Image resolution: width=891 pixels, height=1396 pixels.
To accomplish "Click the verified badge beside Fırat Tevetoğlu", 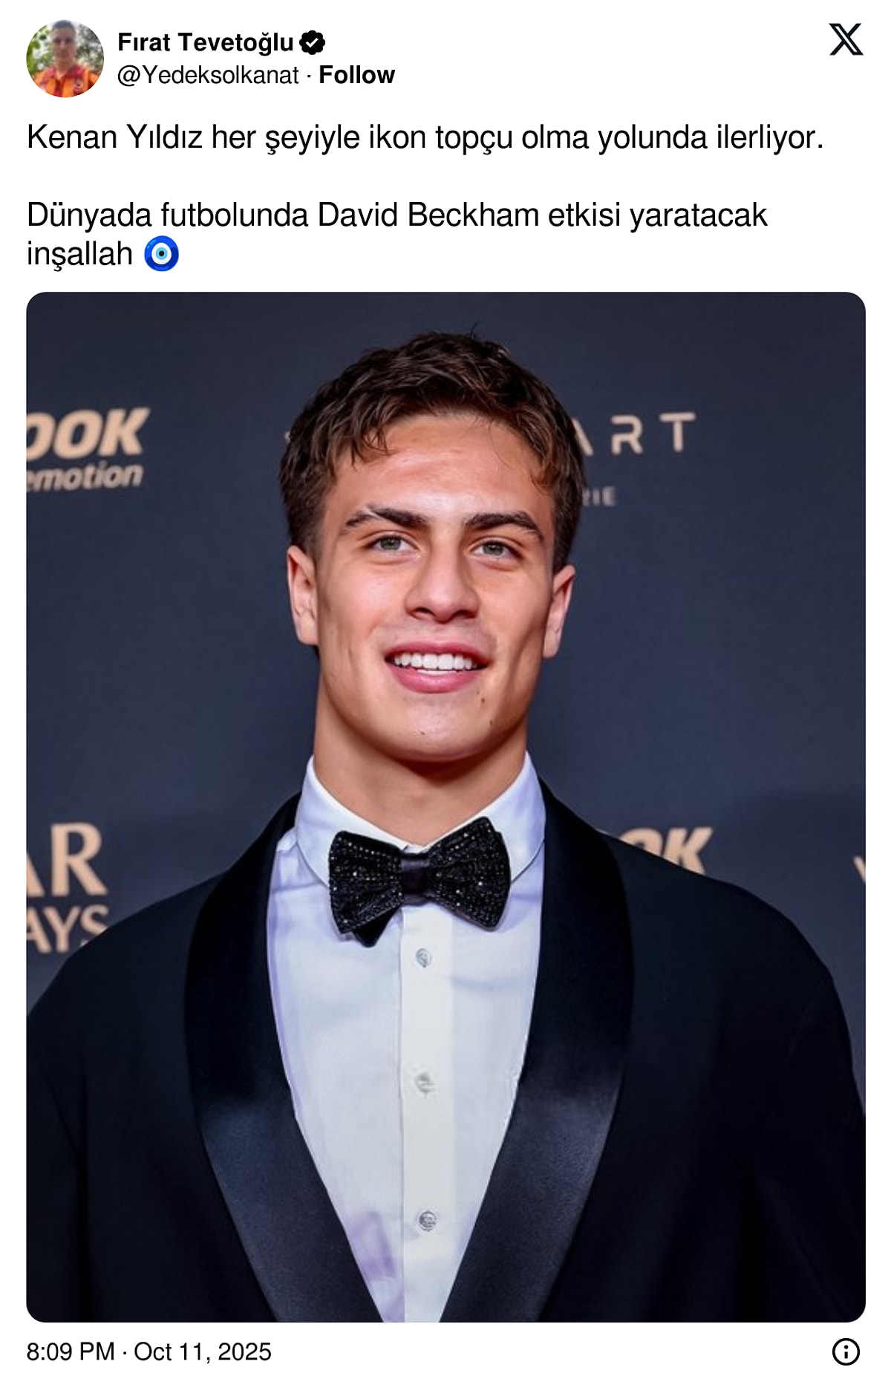I will [313, 43].
